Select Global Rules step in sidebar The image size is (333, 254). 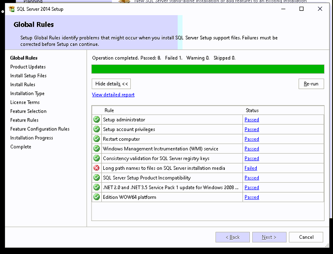[24, 58]
